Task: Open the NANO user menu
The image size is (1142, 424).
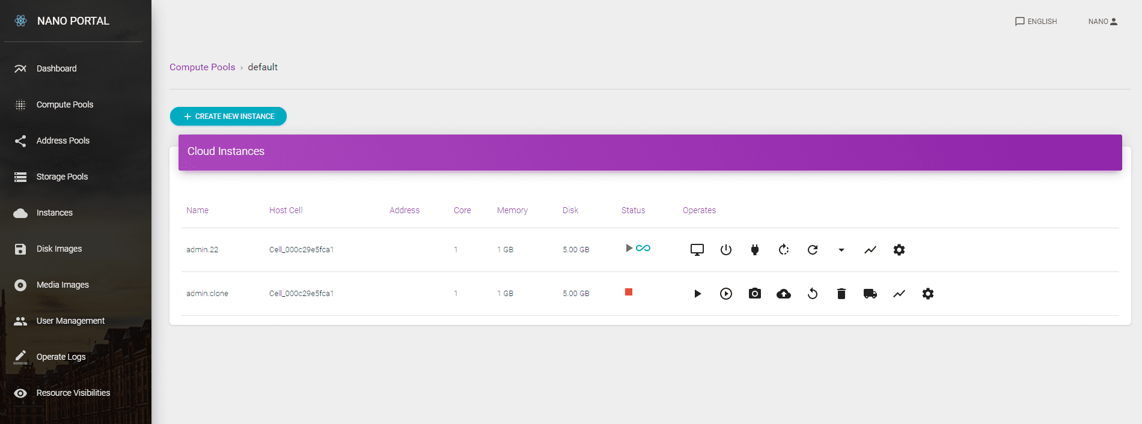Action: (1102, 22)
